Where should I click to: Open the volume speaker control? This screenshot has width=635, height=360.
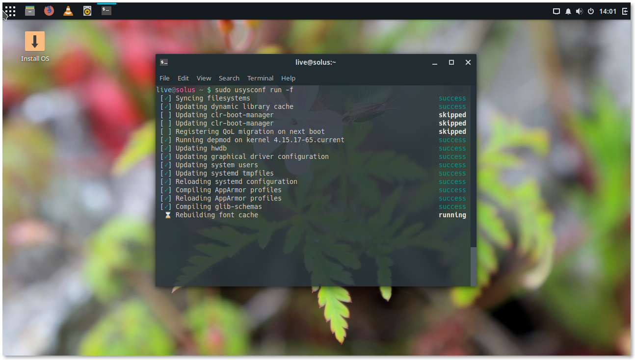pyautogui.click(x=580, y=11)
